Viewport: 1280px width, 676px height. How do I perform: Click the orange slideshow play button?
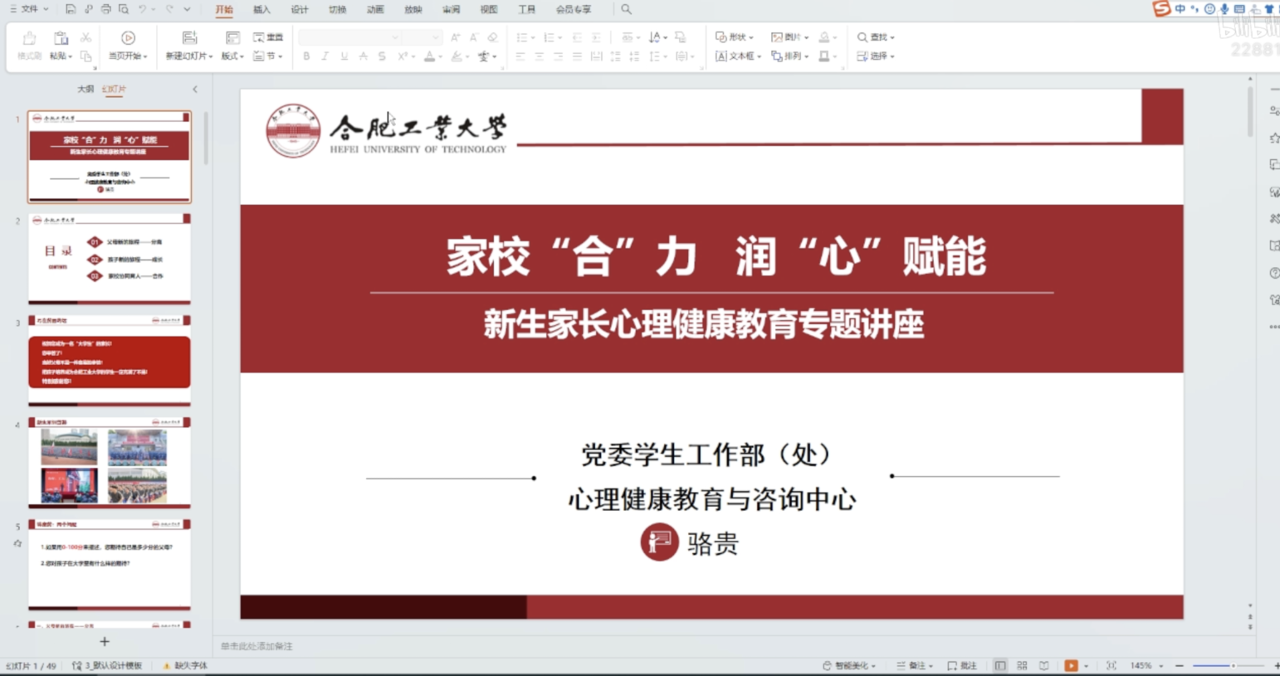(1071, 666)
